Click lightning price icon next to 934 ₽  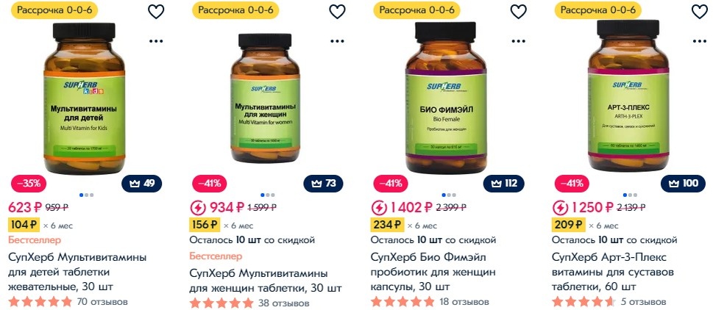[198, 209]
